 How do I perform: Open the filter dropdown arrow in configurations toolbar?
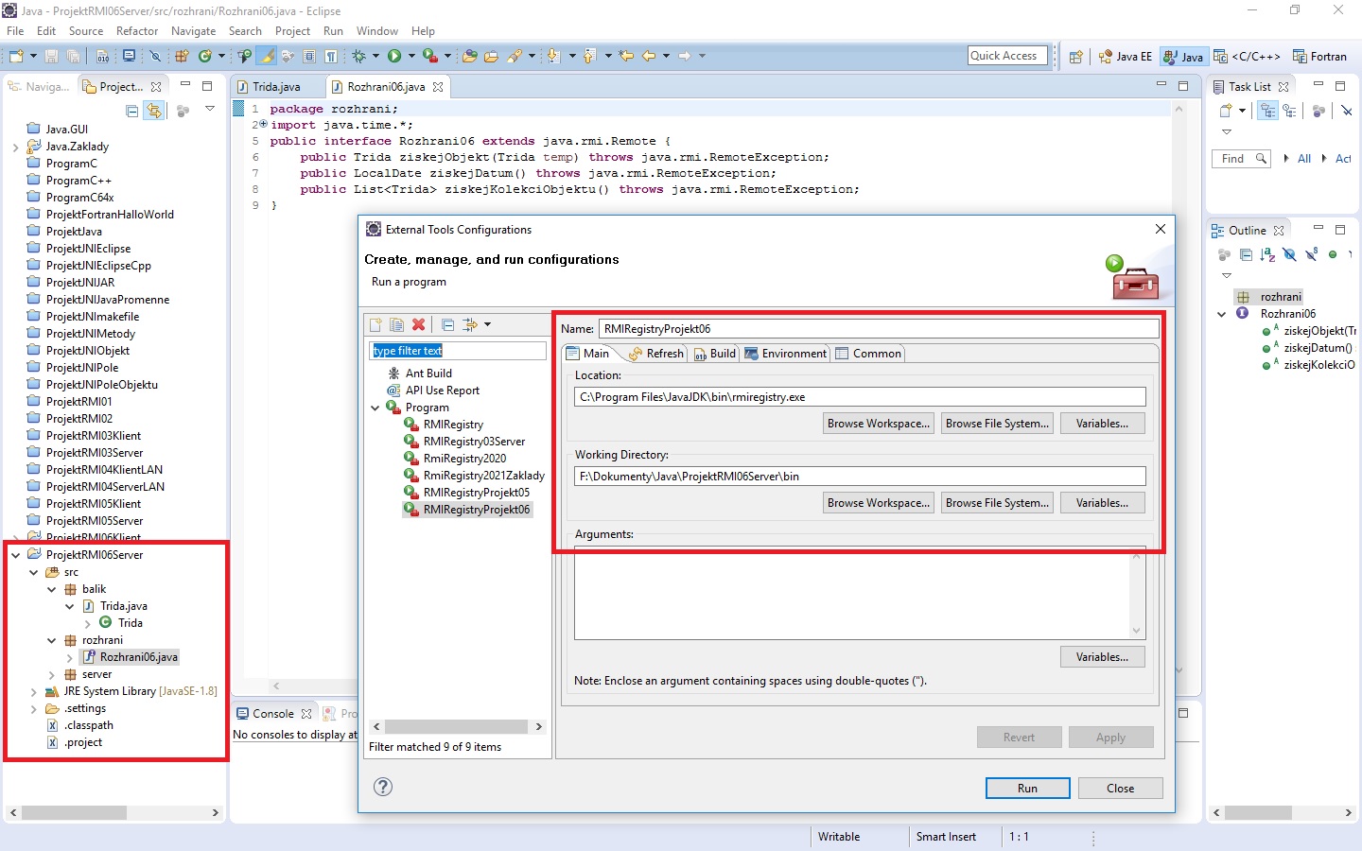(x=487, y=324)
